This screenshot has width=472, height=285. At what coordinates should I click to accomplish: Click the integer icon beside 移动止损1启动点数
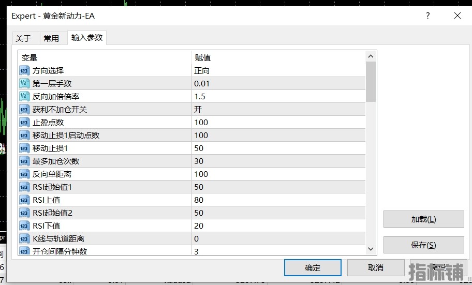[24, 136]
